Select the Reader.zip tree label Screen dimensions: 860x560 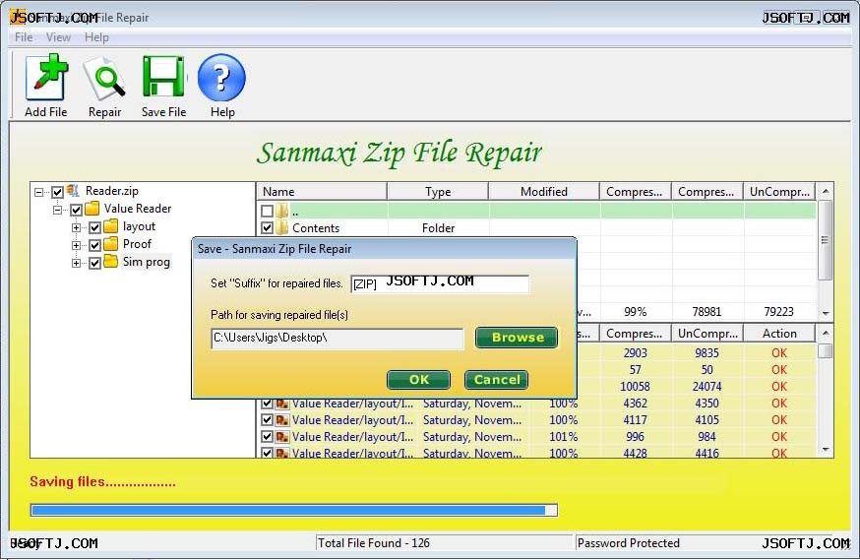point(112,191)
